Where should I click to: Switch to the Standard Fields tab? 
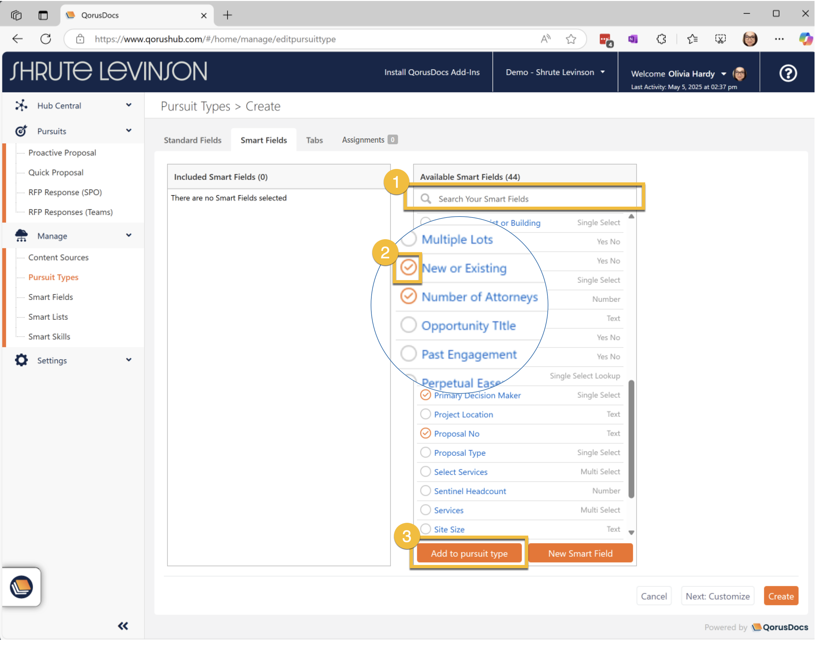click(192, 140)
